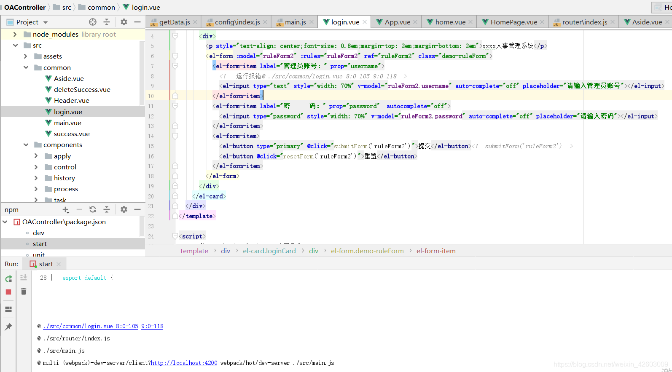
Task: Switch to getData.js tab
Action: click(x=174, y=22)
